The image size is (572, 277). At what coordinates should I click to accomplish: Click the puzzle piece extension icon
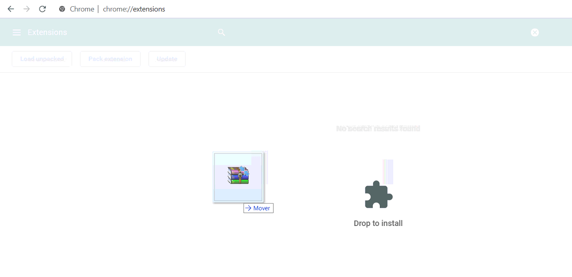tap(379, 194)
